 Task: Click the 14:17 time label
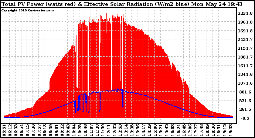click(x=143, y=130)
